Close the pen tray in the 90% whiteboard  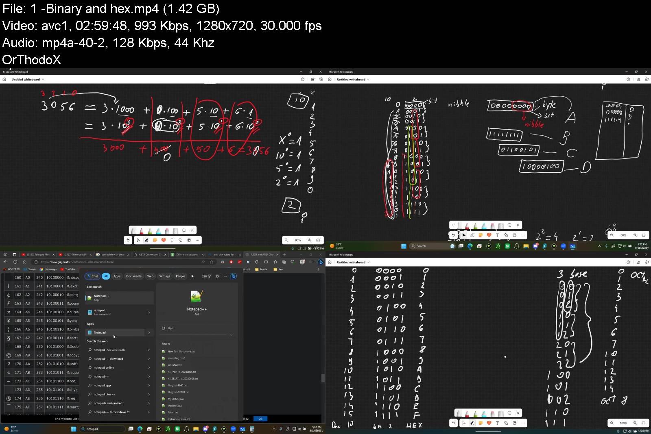pos(192,230)
